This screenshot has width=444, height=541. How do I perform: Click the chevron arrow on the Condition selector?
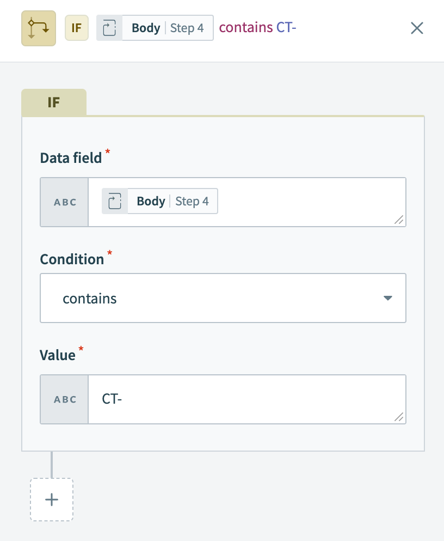(x=388, y=298)
